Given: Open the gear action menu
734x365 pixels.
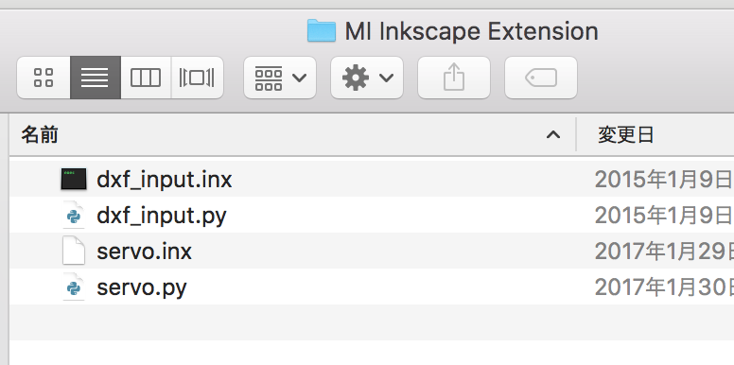Looking at the screenshot, I should (367, 78).
